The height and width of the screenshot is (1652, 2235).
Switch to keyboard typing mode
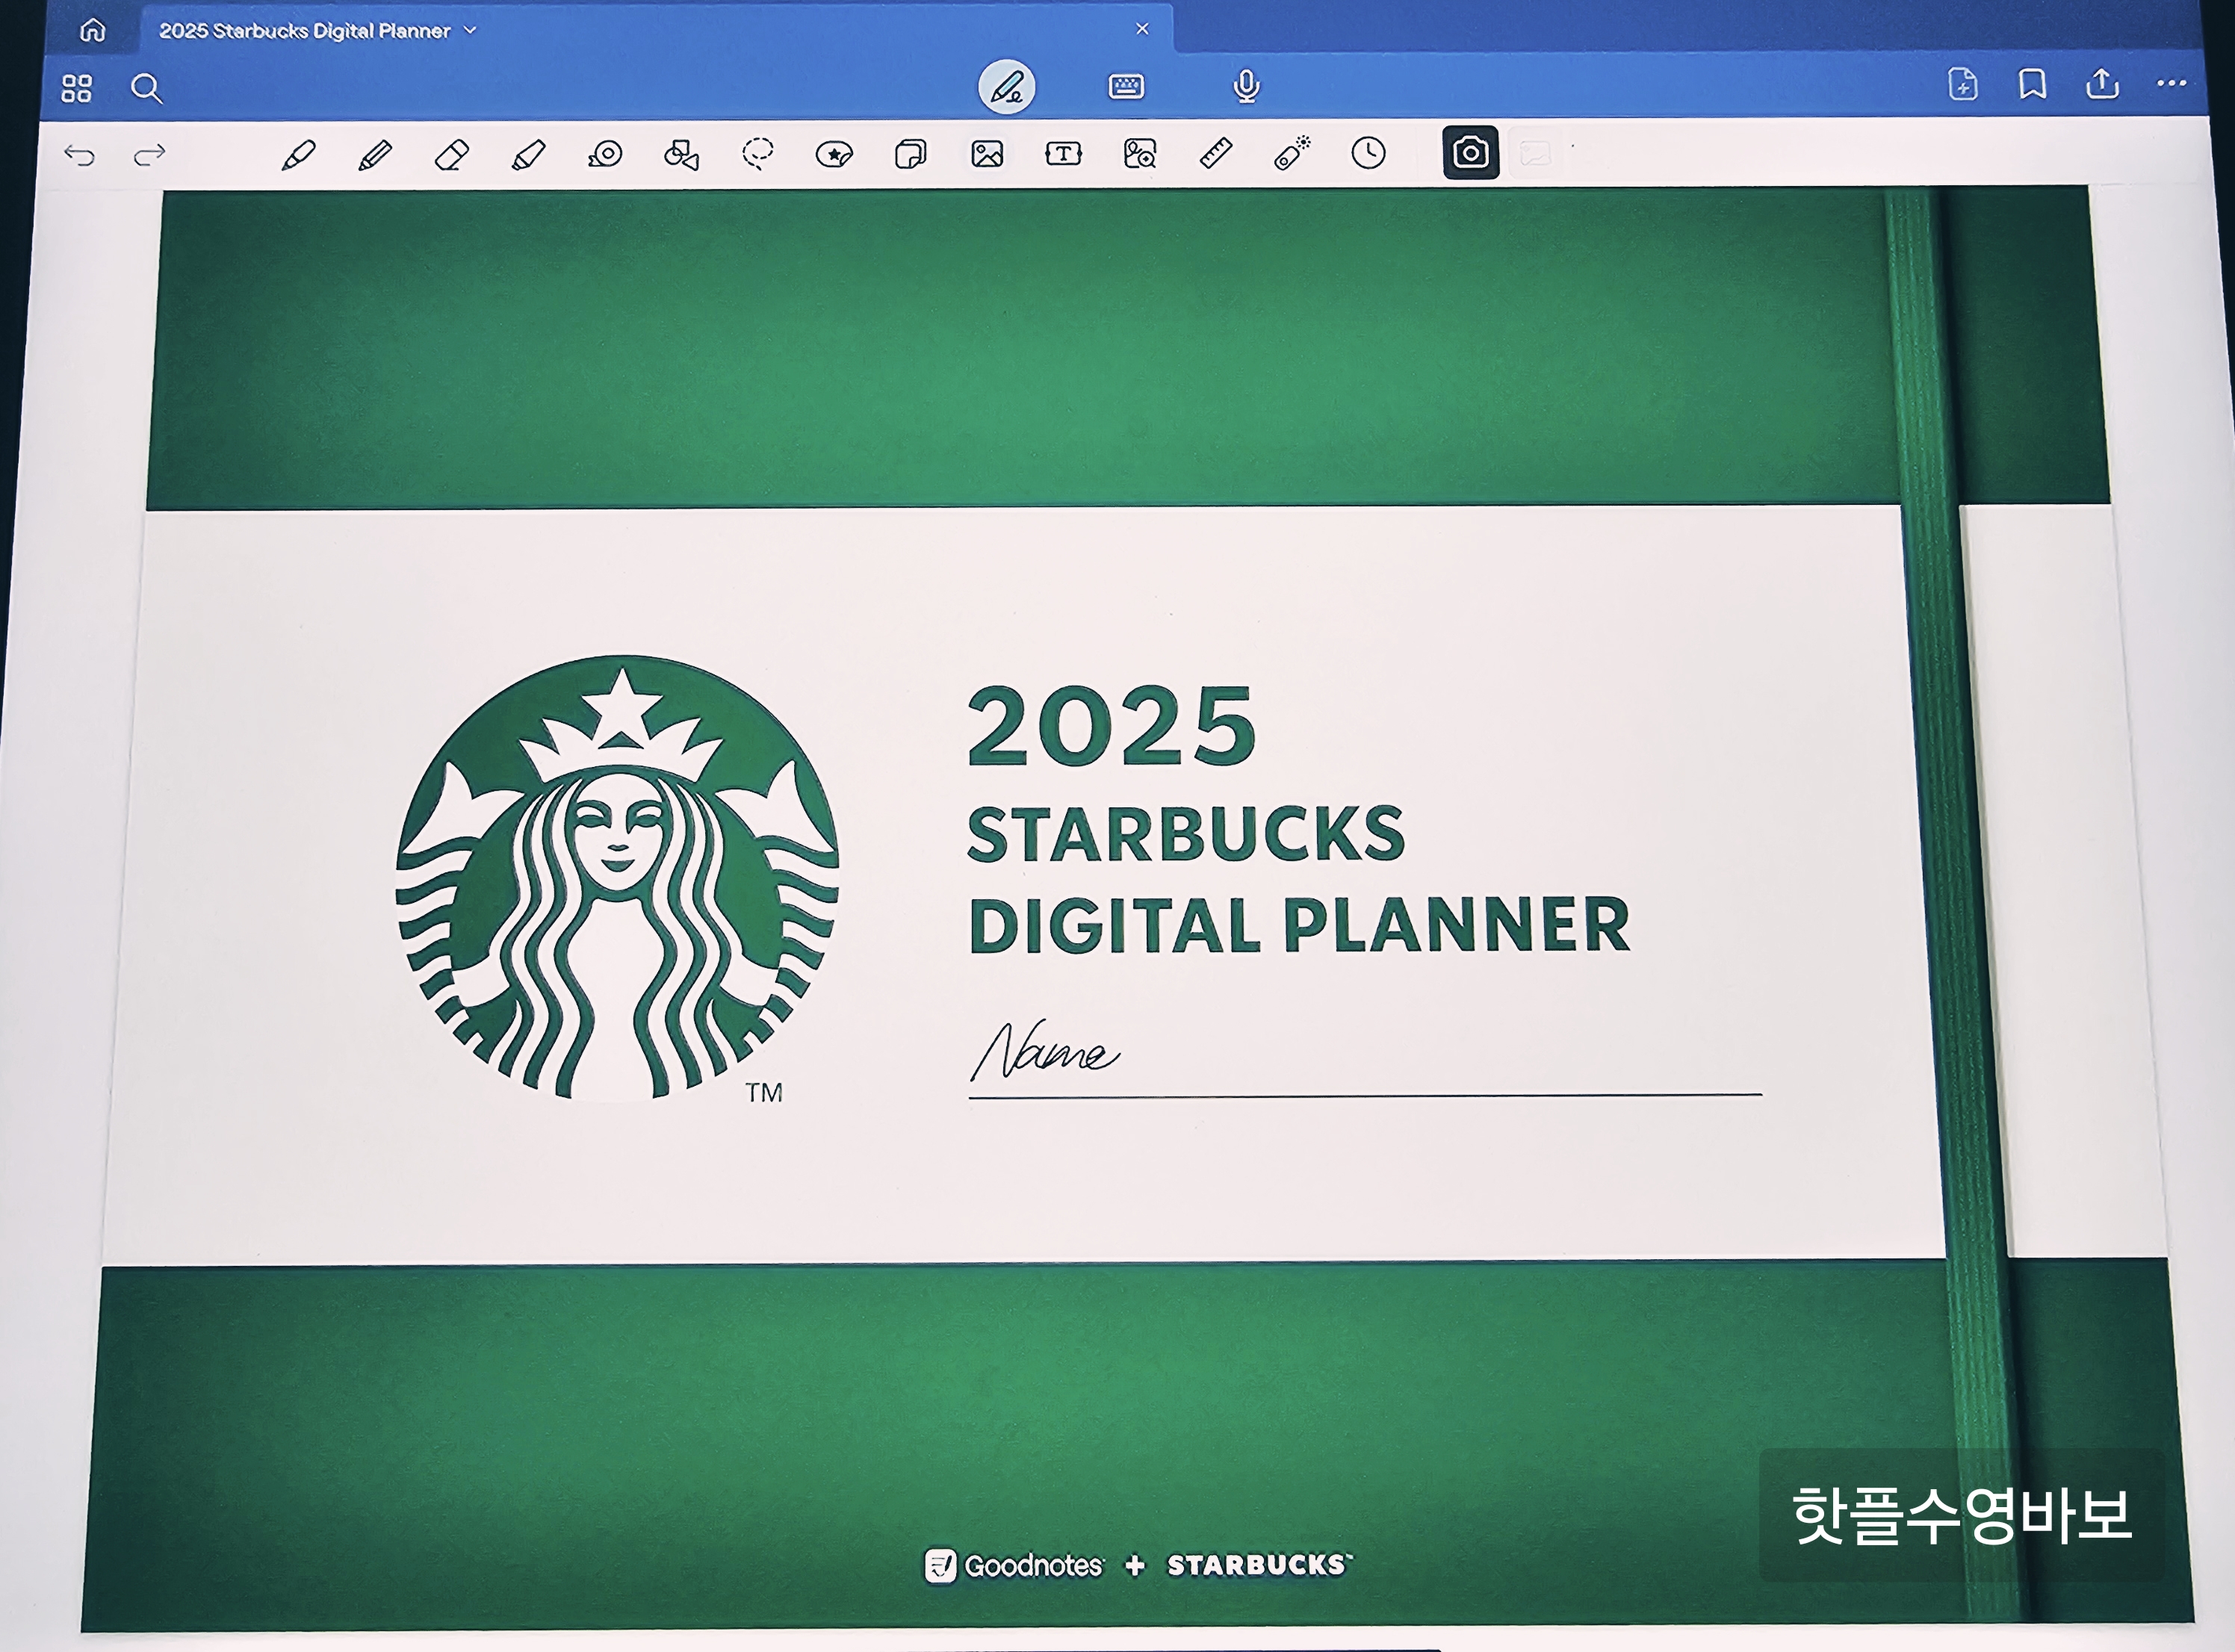point(1126,86)
